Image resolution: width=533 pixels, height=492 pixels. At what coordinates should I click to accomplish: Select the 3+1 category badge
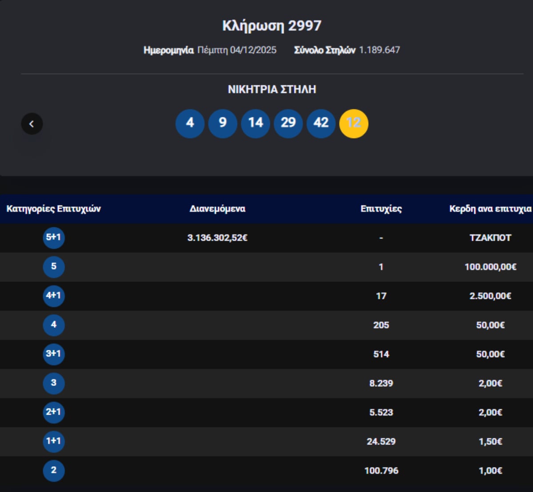54,354
